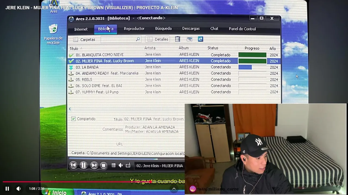This screenshot has height=195, width=348.
Task: Open the search magnifier in Ares library toolbar
Action: (x=138, y=39)
